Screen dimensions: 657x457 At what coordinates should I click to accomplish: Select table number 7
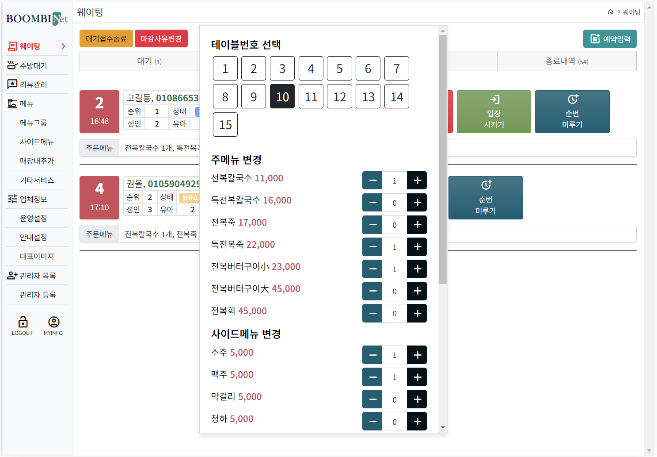pos(396,69)
